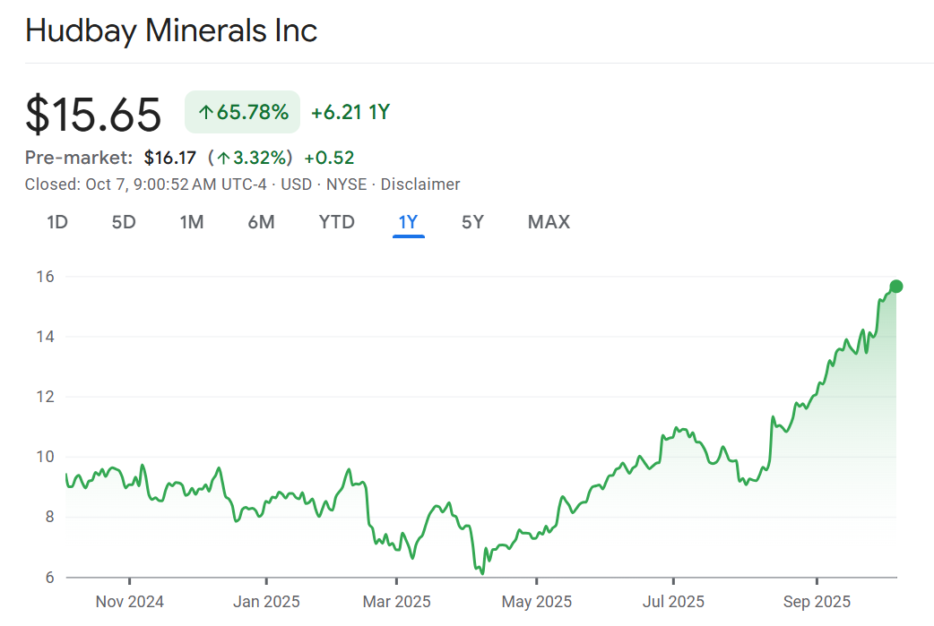This screenshot has width=934, height=626.
Task: Click the $15.65 current price
Action: [94, 114]
